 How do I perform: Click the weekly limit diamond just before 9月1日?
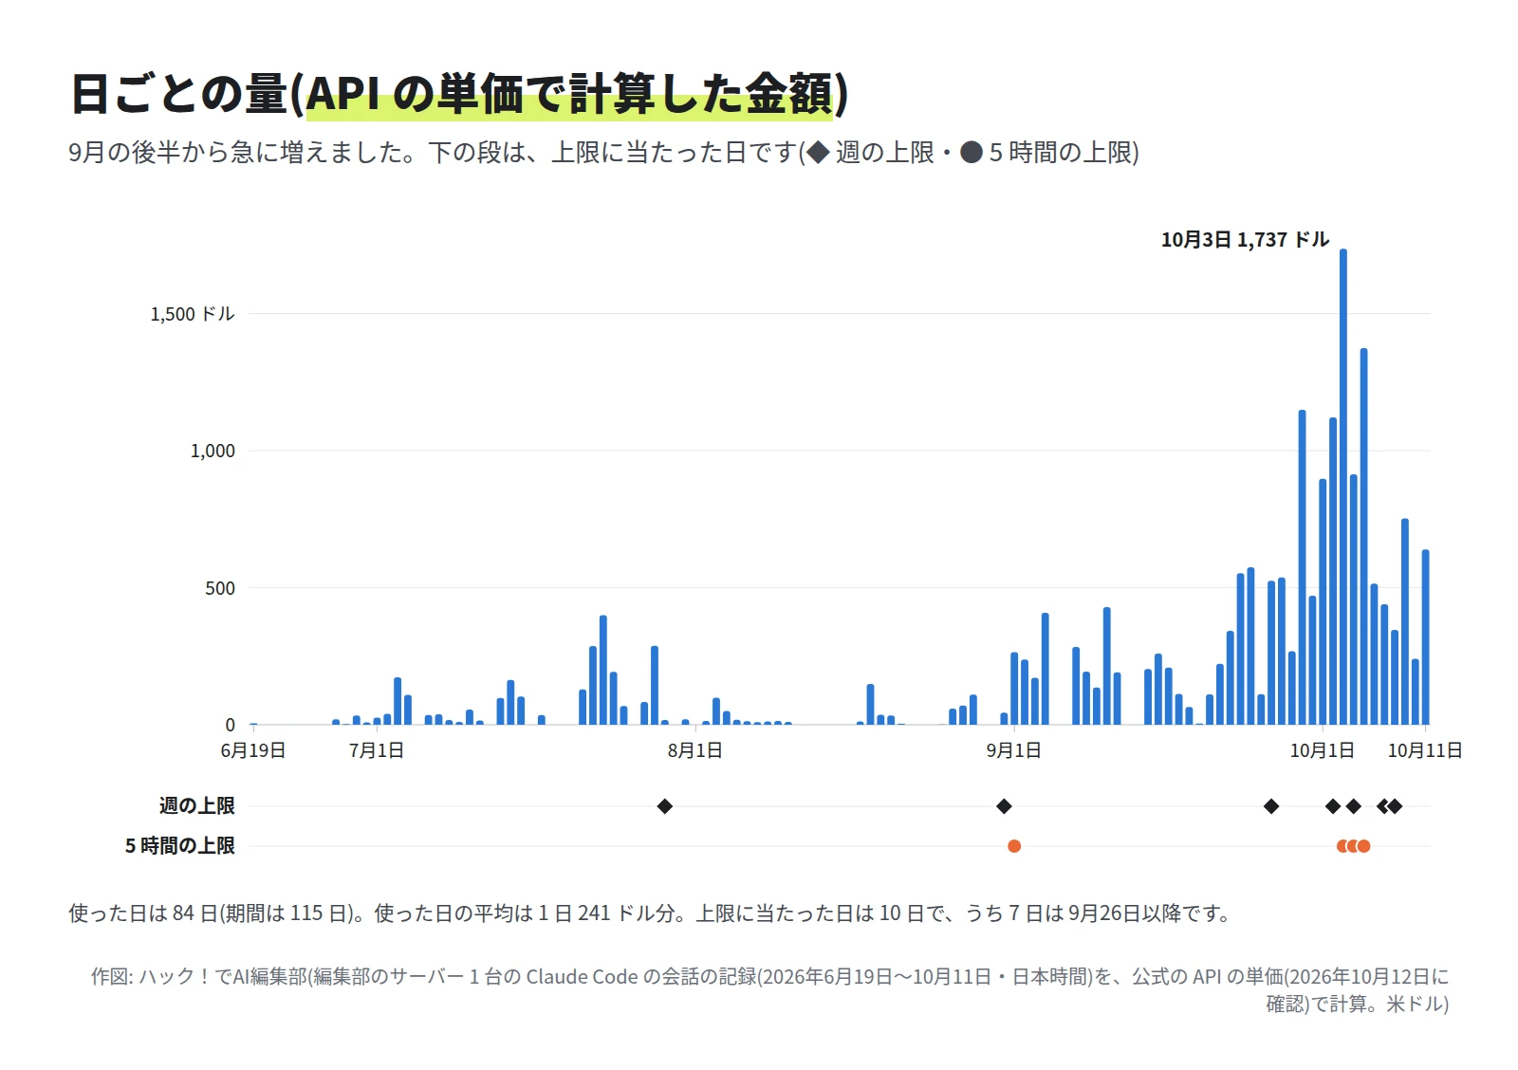point(1004,806)
